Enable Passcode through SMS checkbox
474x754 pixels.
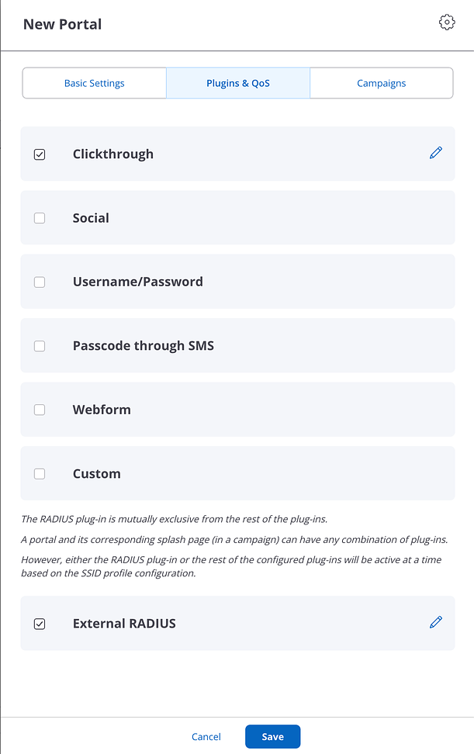40,346
